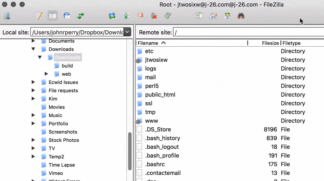Open the Site Manager icon

[x=7, y=16]
